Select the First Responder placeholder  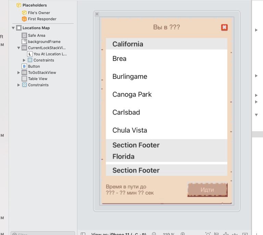pyautogui.click(x=42, y=19)
